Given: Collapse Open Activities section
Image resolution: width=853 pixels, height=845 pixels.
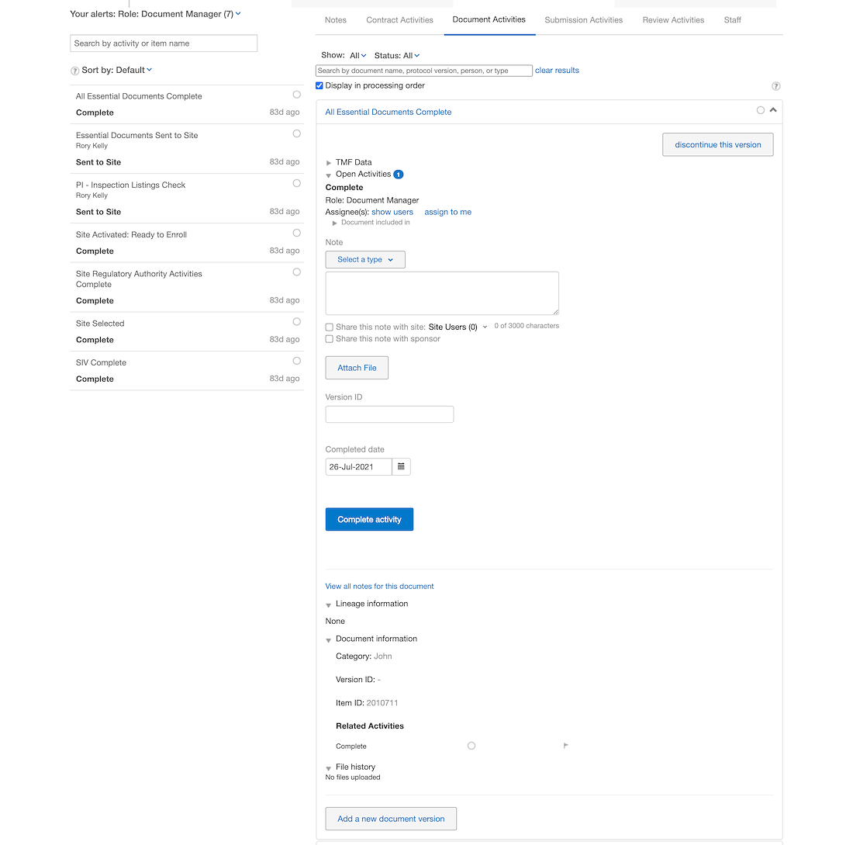Looking at the screenshot, I should (x=329, y=175).
